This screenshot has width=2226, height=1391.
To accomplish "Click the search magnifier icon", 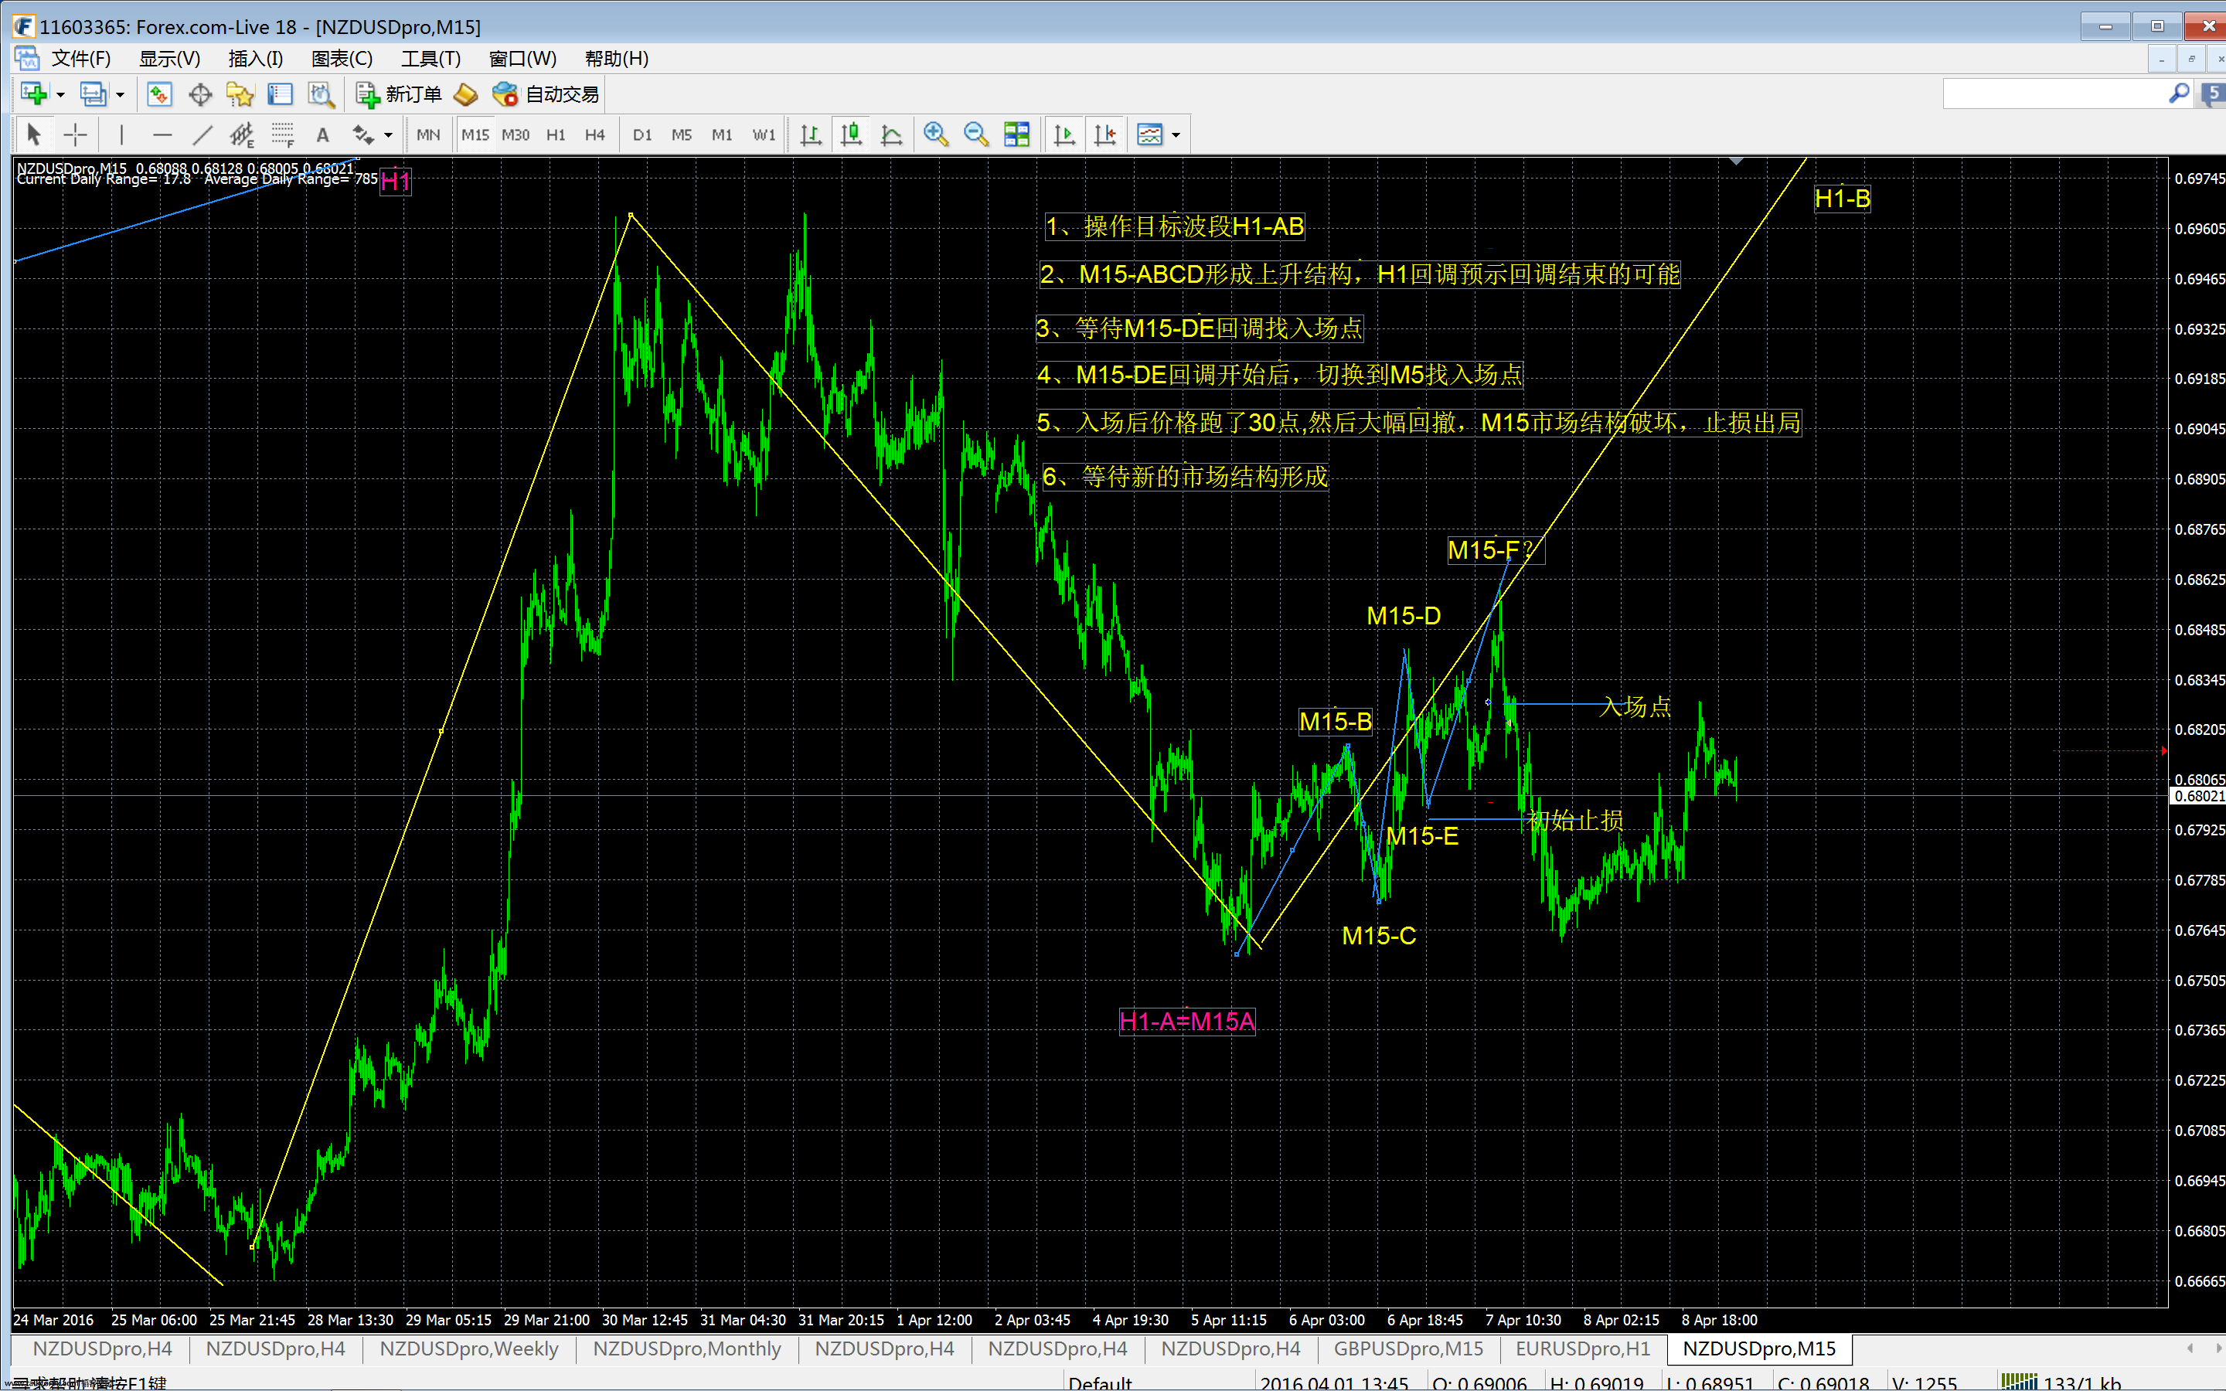I will click(x=2179, y=94).
